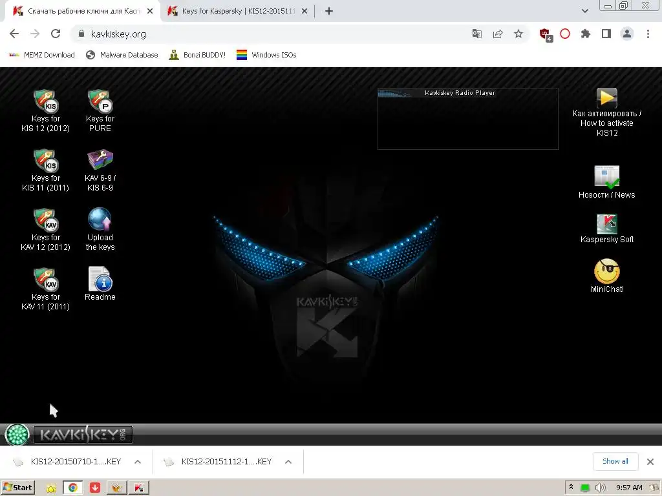Open the MEMZ Download bookmark
The width and height of the screenshot is (662, 496).
click(42, 55)
